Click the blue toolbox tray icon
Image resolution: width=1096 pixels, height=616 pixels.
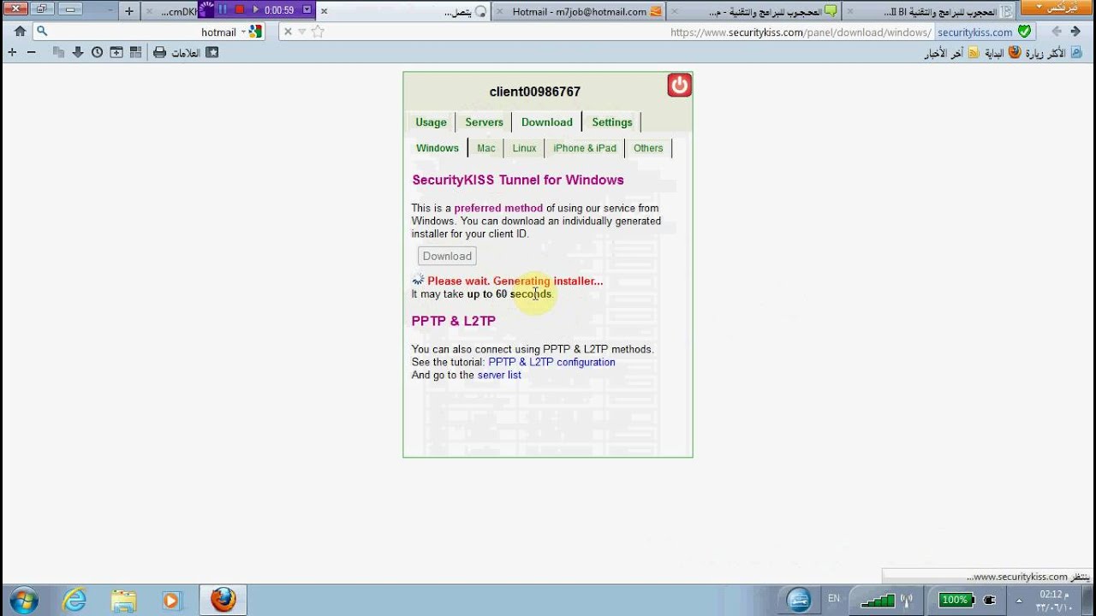click(x=798, y=600)
